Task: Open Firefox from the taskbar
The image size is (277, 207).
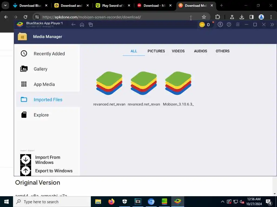Action: [111, 202]
